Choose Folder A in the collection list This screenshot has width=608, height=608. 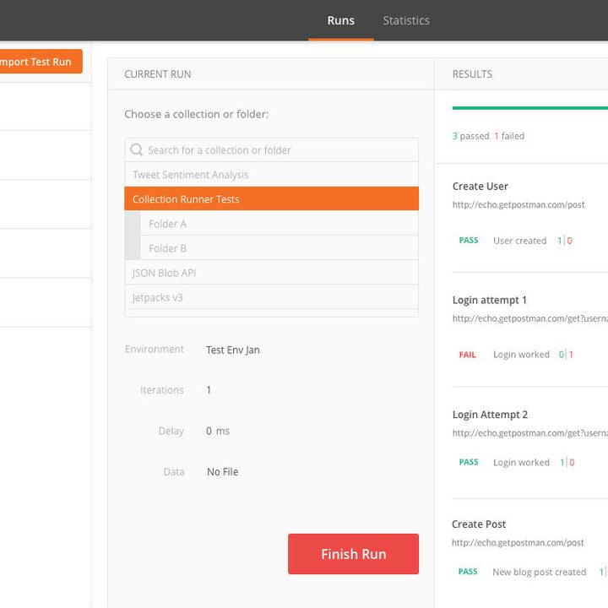click(x=280, y=223)
